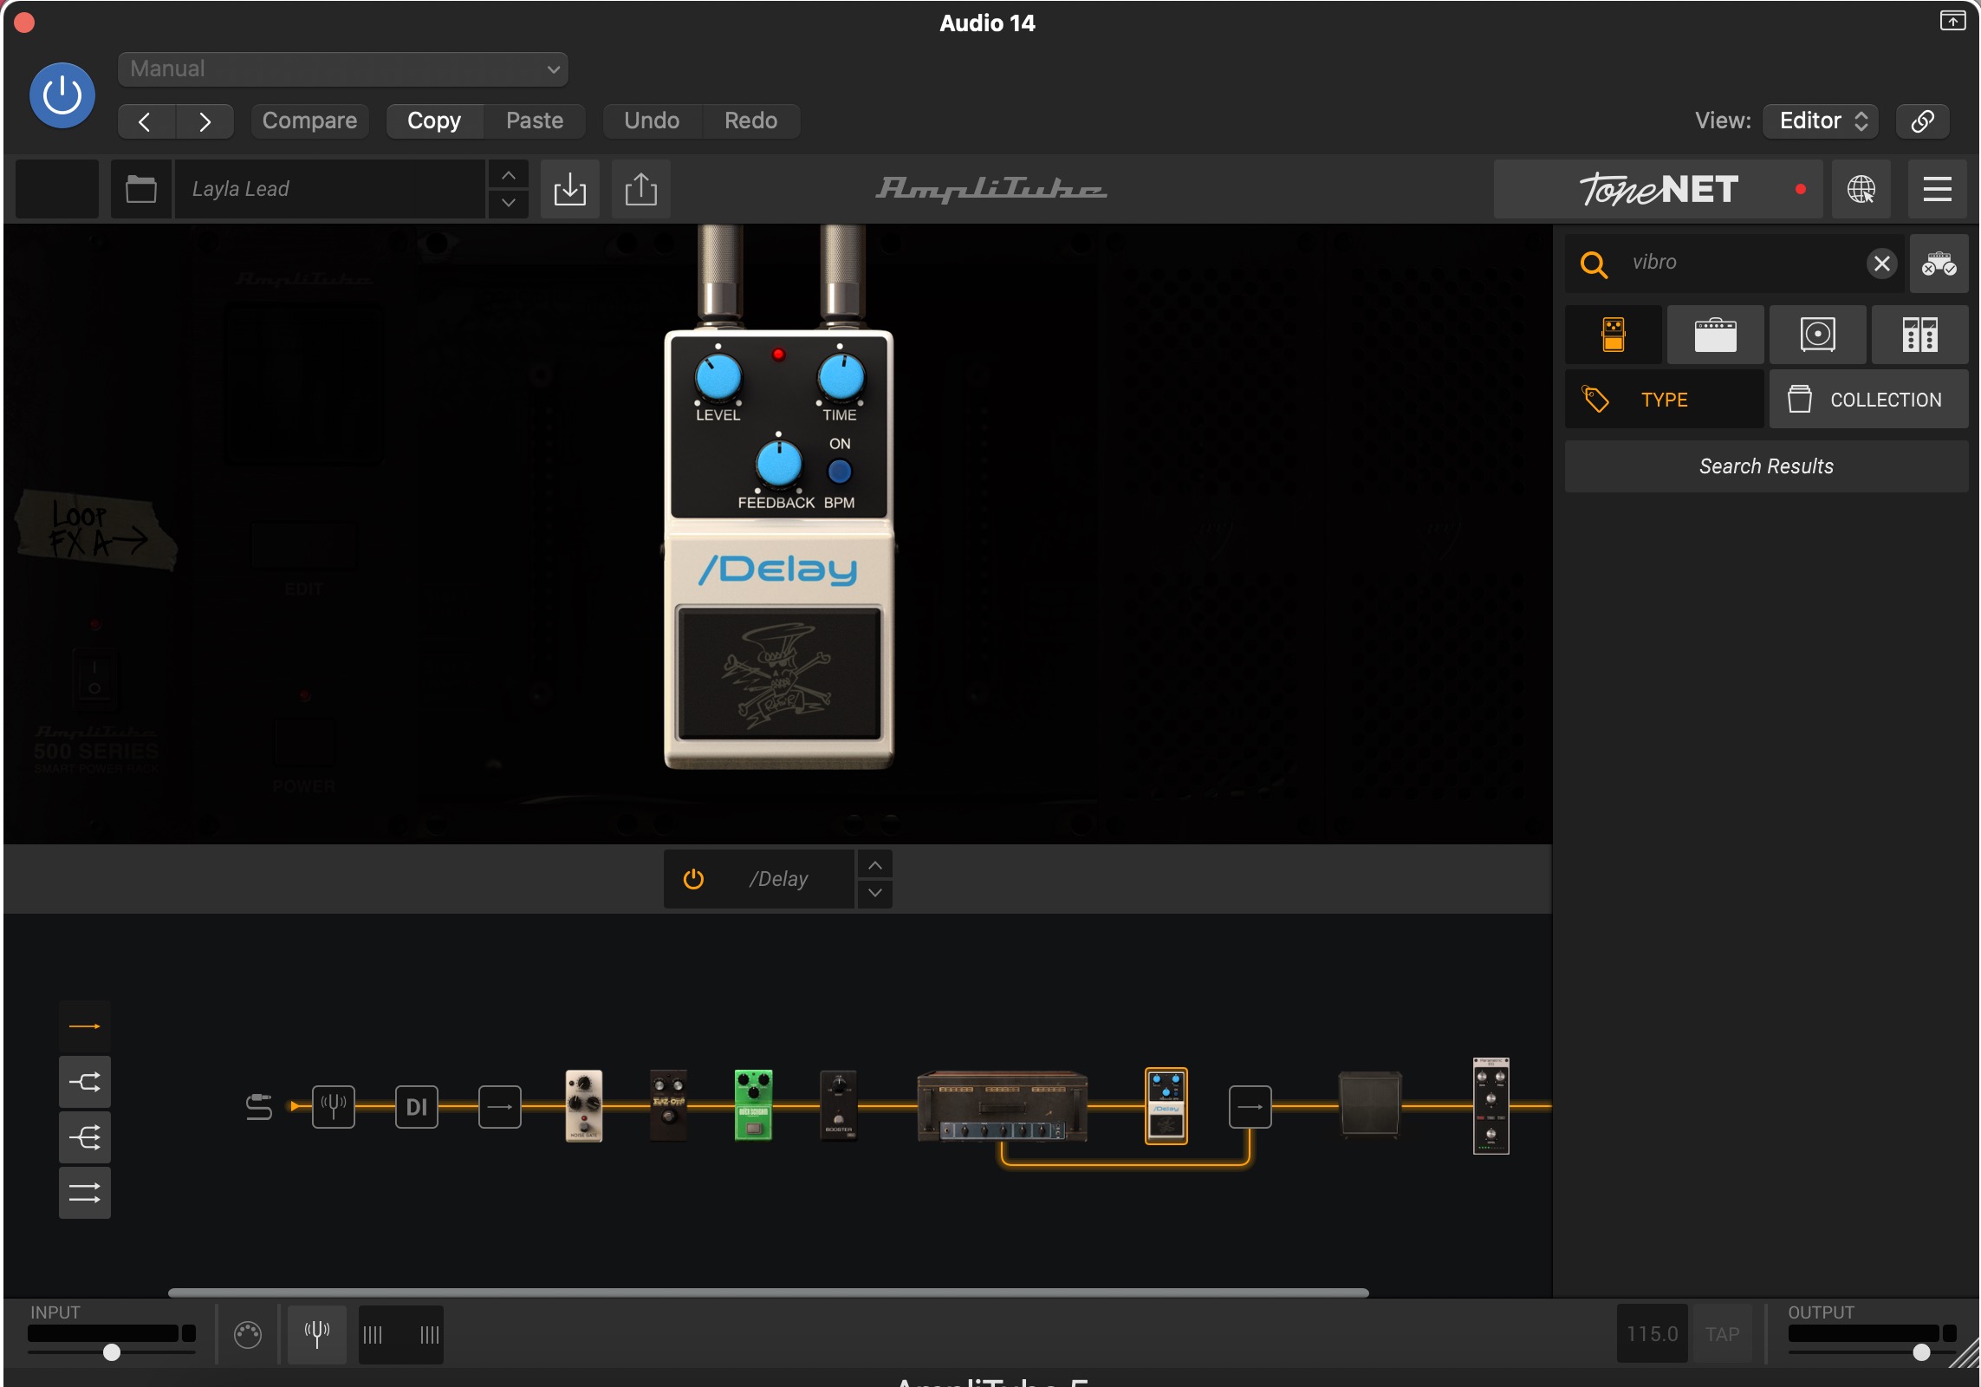Select the green overdrive pedal in chain
This screenshot has height=1387, width=1981.
753,1106
